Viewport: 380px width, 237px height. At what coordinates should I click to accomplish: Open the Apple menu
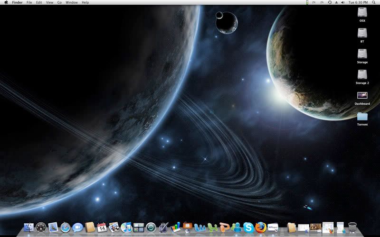[6, 2]
